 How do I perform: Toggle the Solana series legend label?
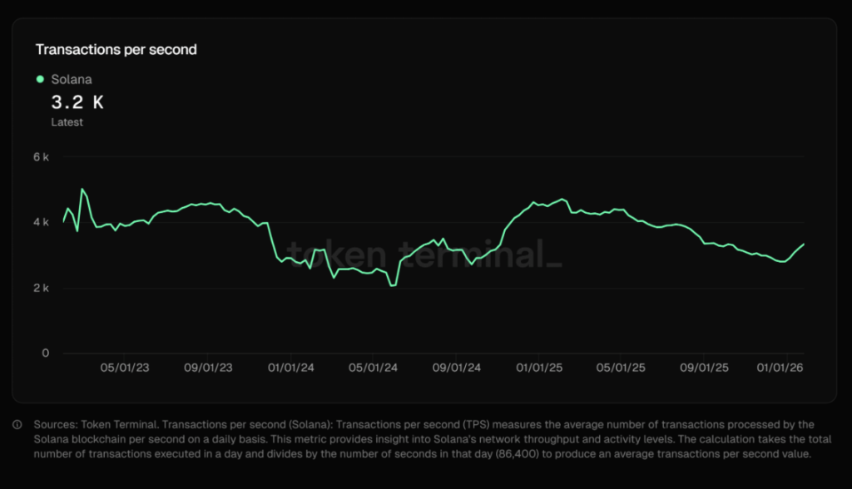[72, 80]
